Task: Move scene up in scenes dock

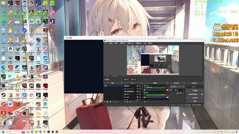Action: [x=114, y=102]
